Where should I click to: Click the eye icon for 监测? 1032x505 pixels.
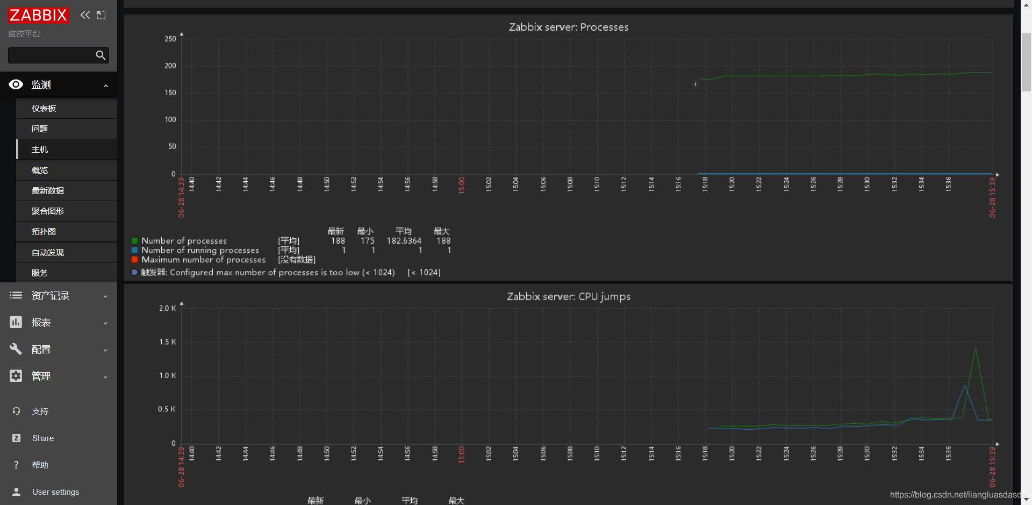click(16, 84)
